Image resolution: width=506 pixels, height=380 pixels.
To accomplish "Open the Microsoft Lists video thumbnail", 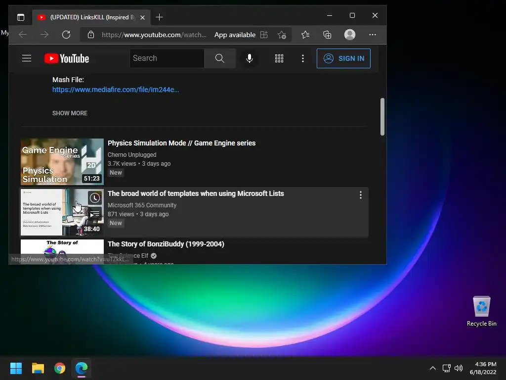I will click(x=62, y=212).
